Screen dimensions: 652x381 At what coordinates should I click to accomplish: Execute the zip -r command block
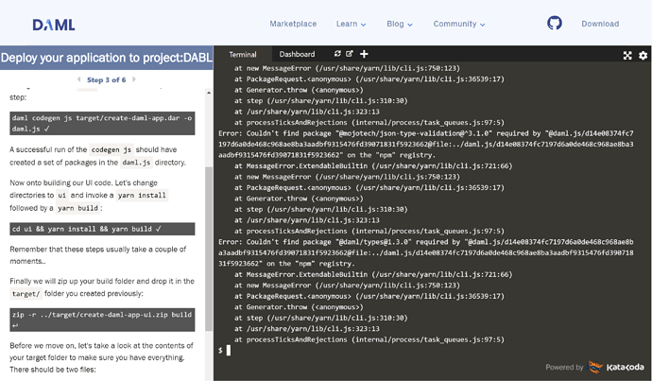point(102,320)
